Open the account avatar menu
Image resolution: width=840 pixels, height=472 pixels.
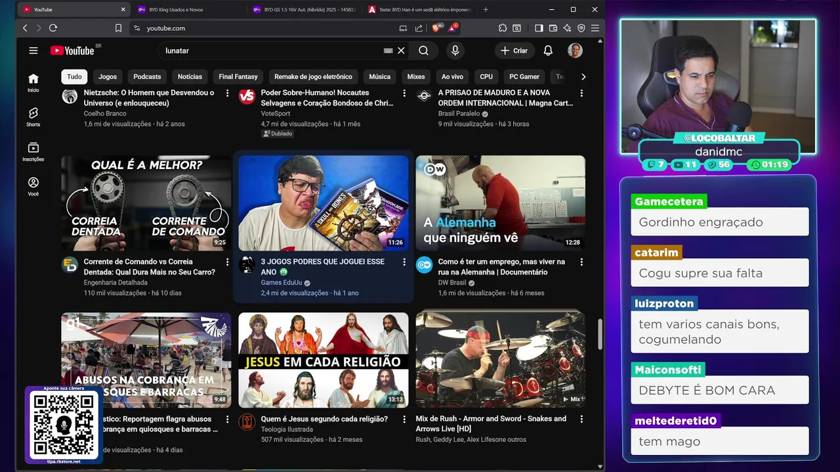(576, 50)
